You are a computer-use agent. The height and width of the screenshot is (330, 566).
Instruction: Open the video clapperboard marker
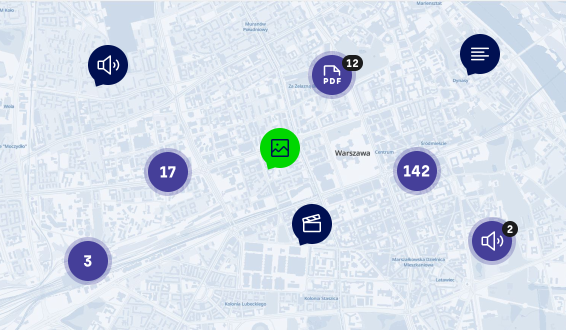click(311, 223)
